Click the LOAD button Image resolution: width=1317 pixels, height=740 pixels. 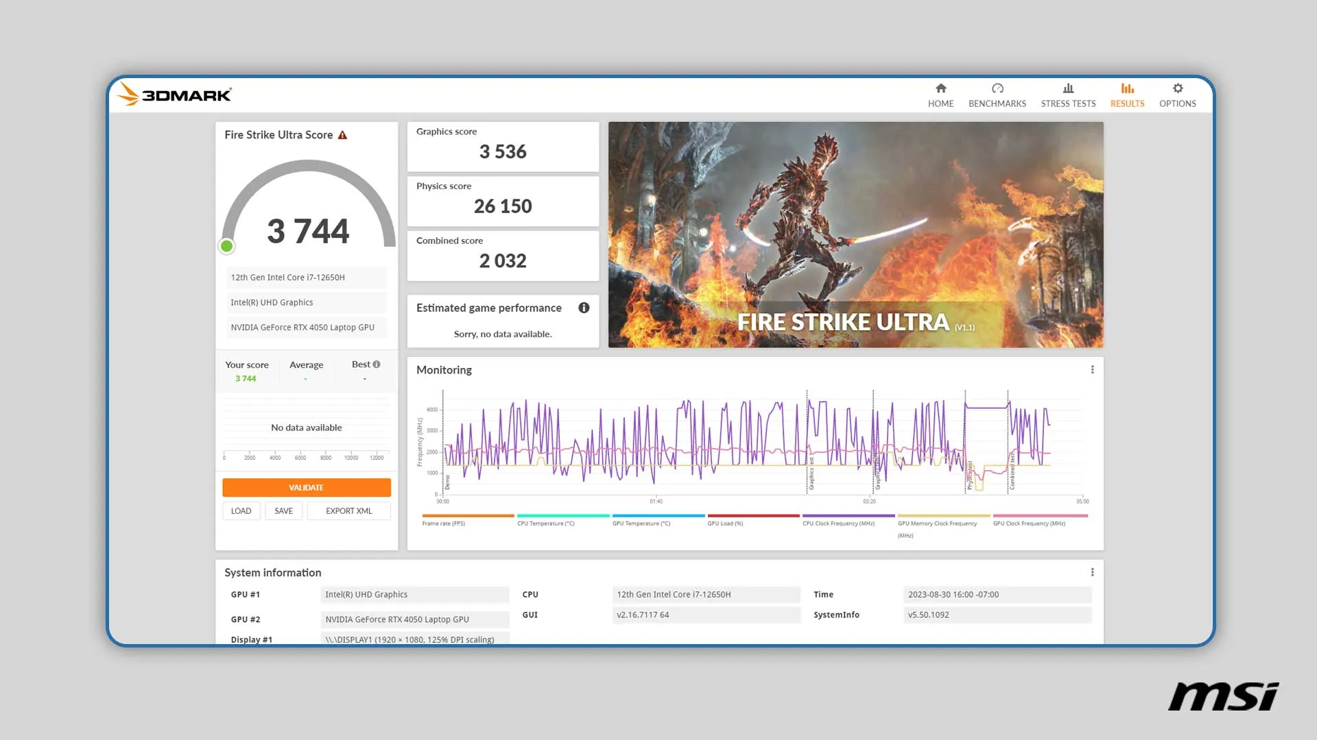[241, 511]
